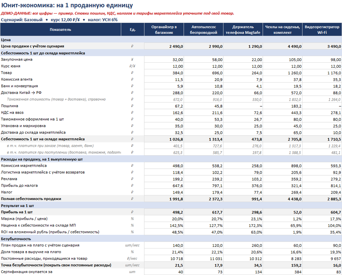Select the "Закупочная цена" row label
The height and width of the screenshot is (275, 342).
[17, 59]
